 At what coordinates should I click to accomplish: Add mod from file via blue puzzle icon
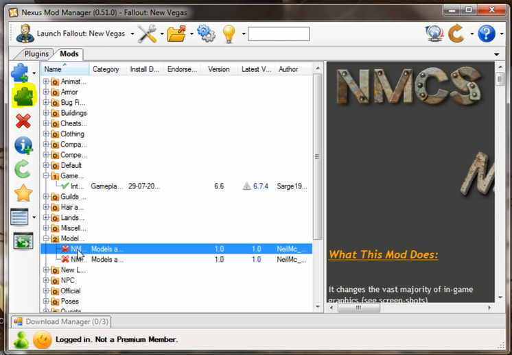21,73
